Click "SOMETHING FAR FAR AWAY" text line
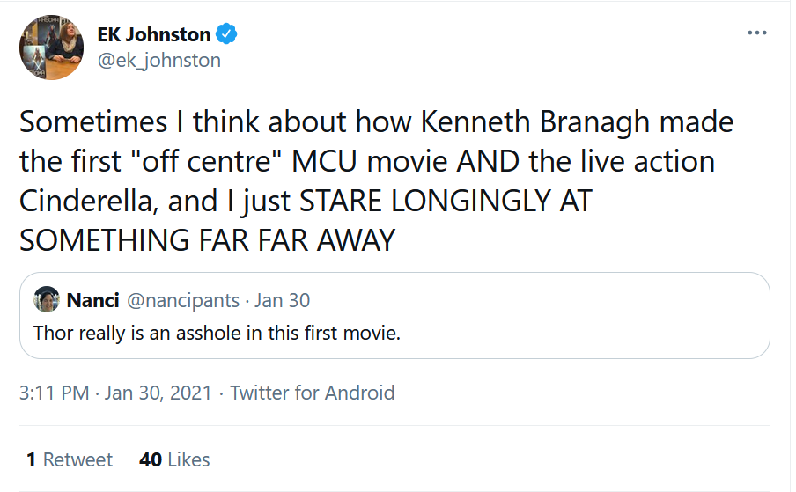This screenshot has height=492, width=796. pos(208,239)
